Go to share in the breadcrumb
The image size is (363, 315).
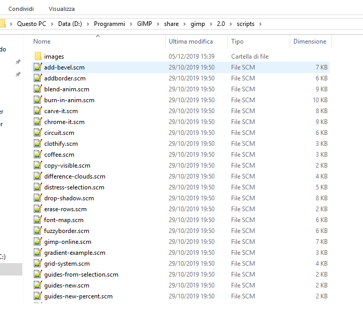point(171,24)
